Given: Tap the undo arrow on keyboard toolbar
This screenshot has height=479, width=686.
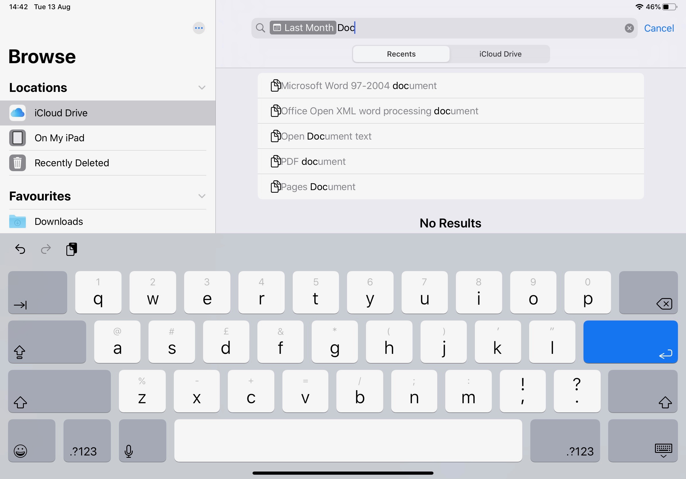Looking at the screenshot, I should tap(20, 249).
